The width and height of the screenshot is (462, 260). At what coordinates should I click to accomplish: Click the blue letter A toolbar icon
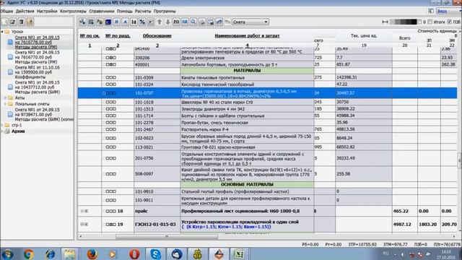coord(125,22)
